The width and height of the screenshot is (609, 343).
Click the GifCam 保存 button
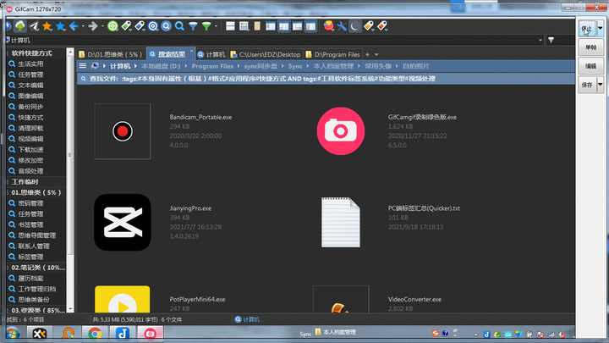(x=587, y=85)
